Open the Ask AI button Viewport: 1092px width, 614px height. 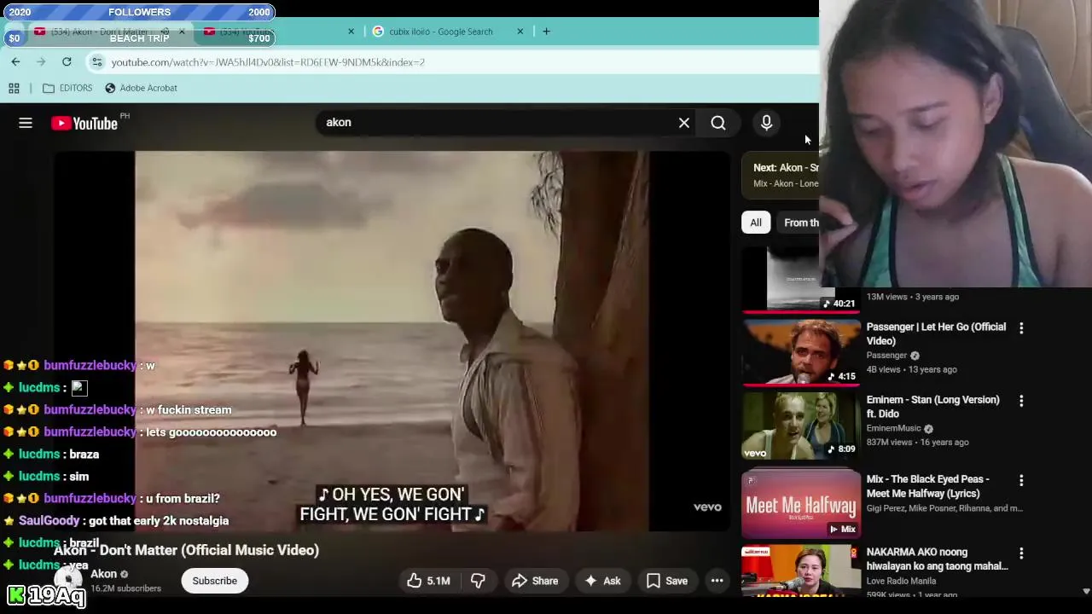602,581
